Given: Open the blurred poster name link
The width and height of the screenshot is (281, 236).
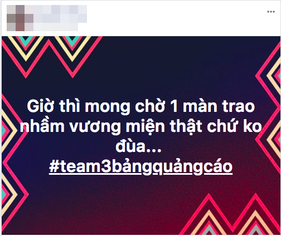Looking at the screenshot, I should tap(60, 14).
